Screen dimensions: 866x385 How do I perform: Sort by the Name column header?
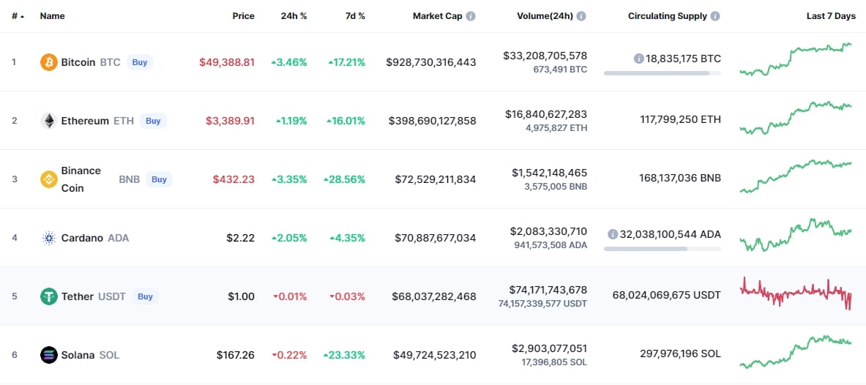pos(53,16)
